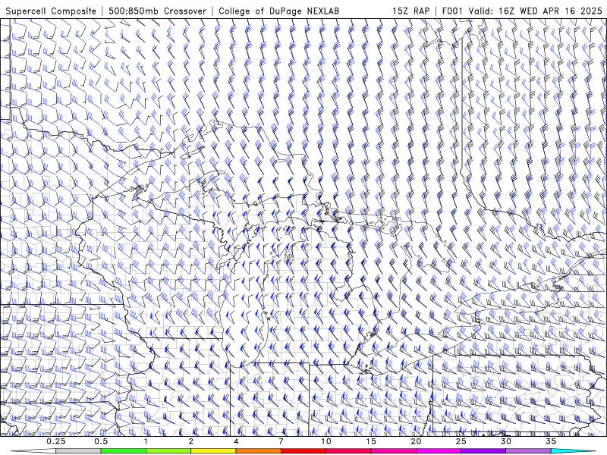
Task: Click the 'Supercell Composite' title text
Action: (x=51, y=11)
